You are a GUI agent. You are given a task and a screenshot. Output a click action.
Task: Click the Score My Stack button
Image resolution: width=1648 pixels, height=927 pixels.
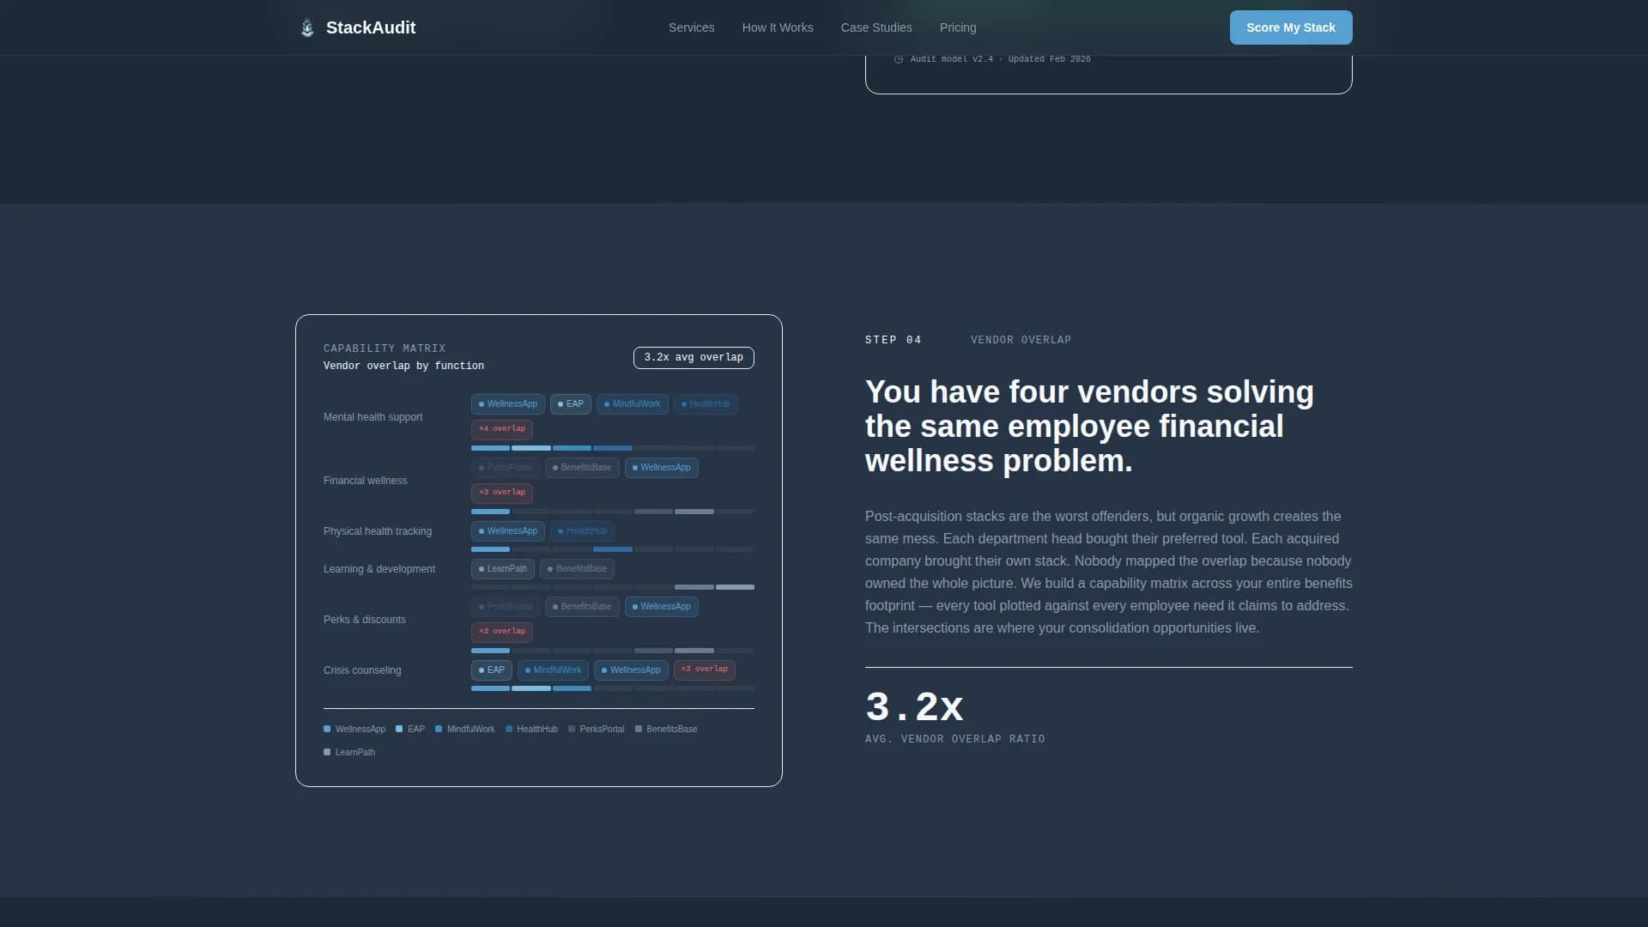(x=1291, y=27)
